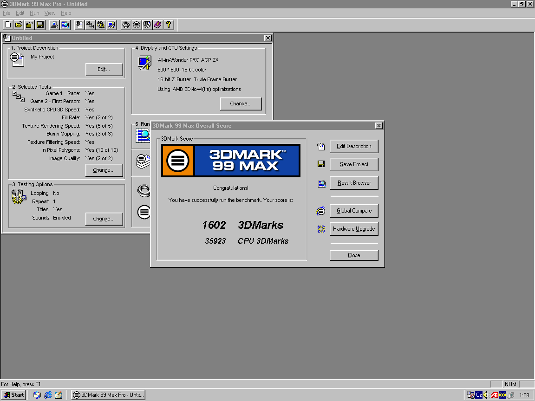Click the computer system info toolbar icon

(54, 25)
